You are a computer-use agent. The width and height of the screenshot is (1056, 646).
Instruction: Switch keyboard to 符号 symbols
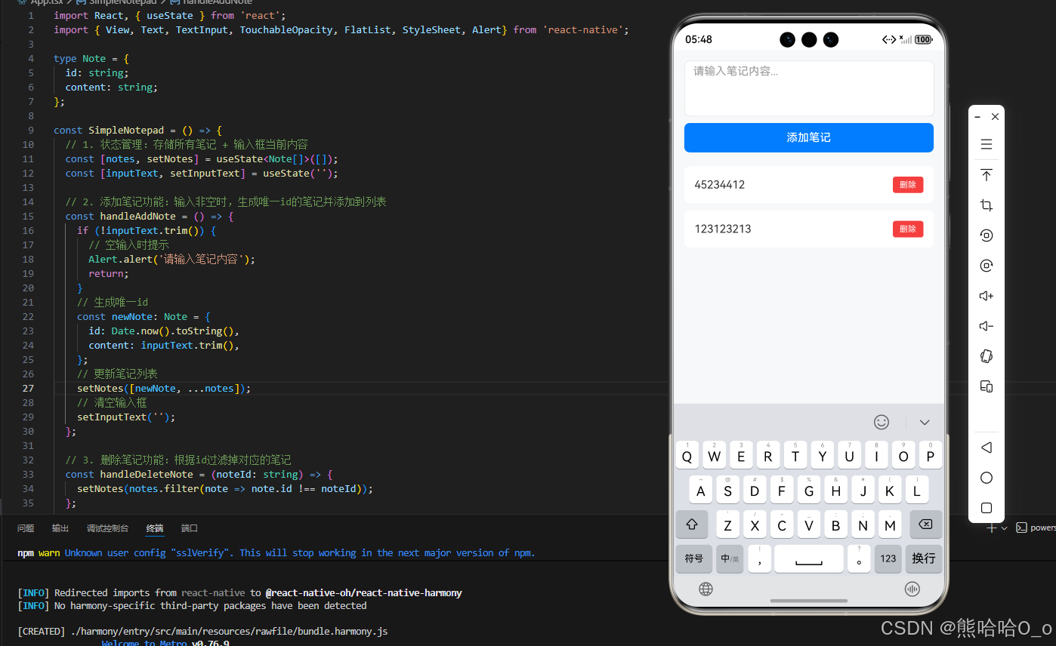(x=694, y=558)
